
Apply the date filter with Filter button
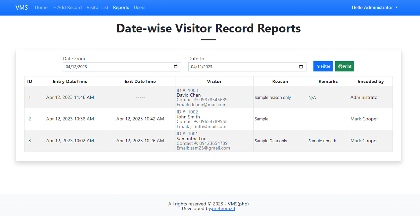pos(323,66)
